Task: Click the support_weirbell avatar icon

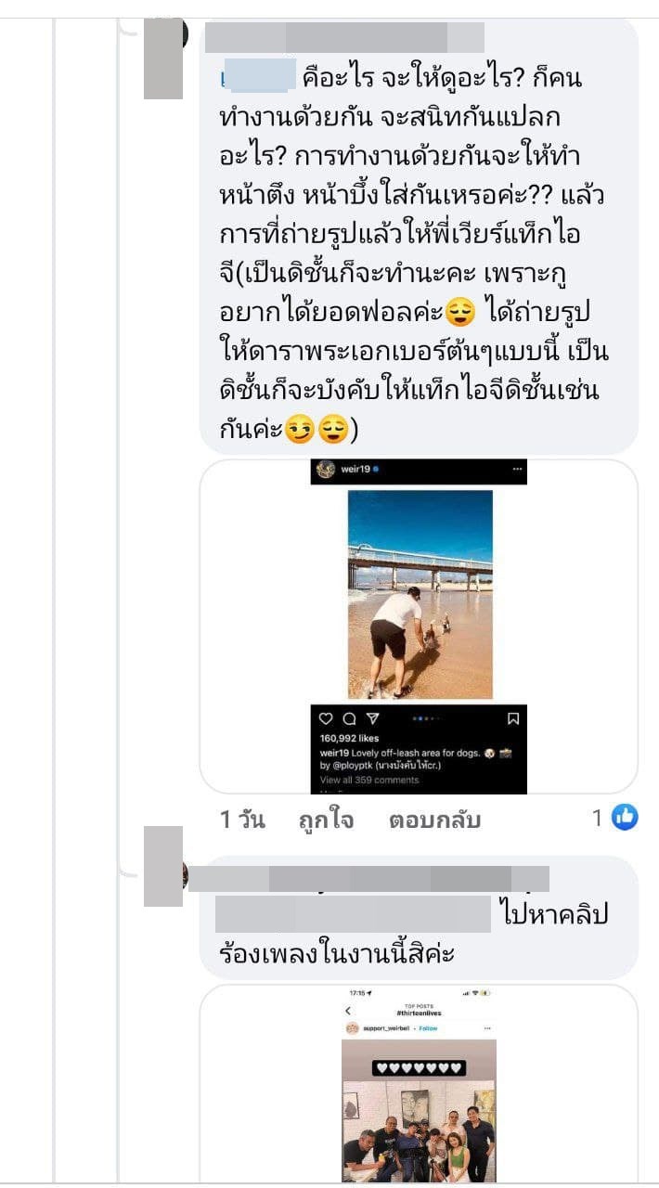Action: 352,1028
